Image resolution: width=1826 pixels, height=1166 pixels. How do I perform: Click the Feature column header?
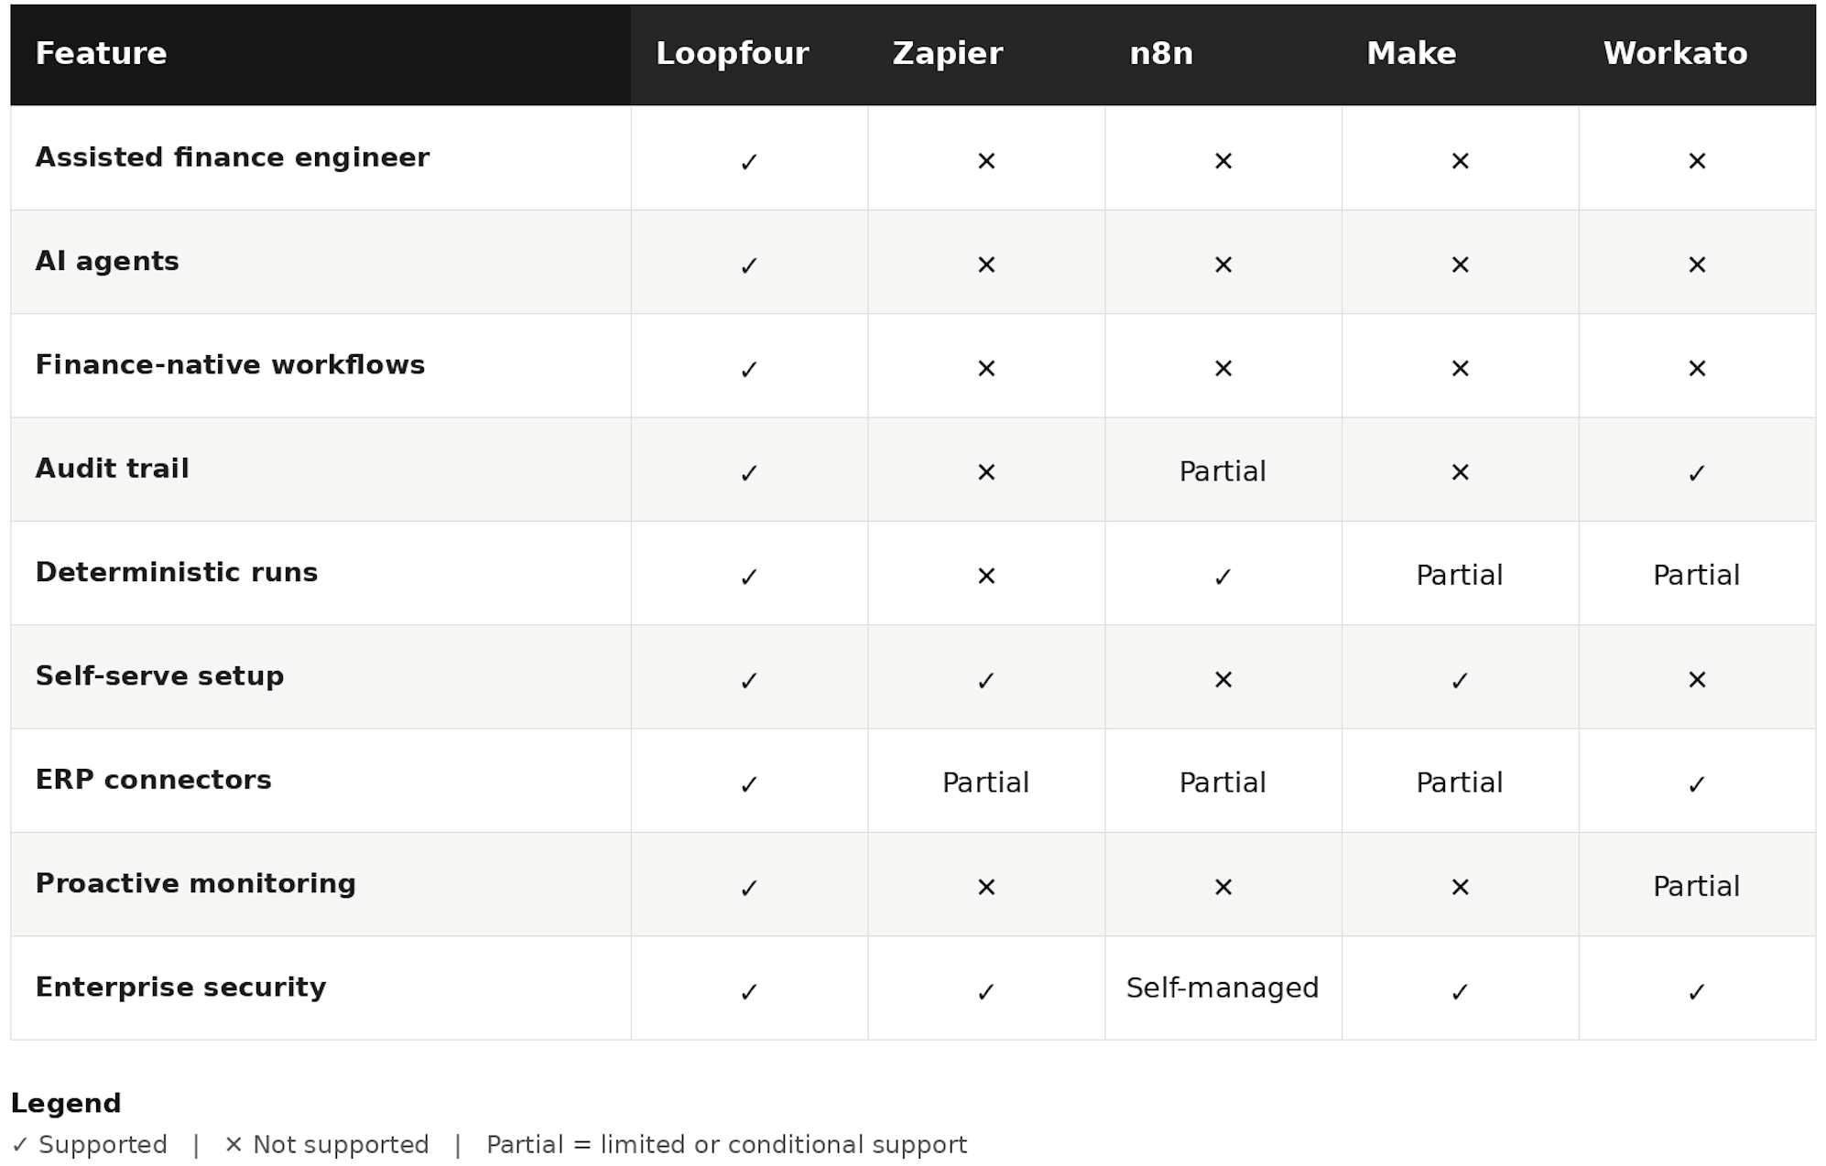[101, 53]
